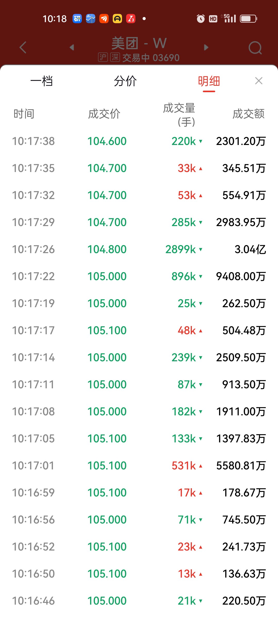Screen dimensions: 278x618
Task: Tap the back arrow icon
Action: coord(23,47)
